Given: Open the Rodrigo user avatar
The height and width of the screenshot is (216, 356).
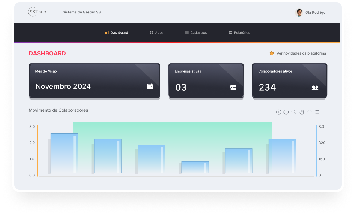Looking at the screenshot, I should (x=299, y=13).
